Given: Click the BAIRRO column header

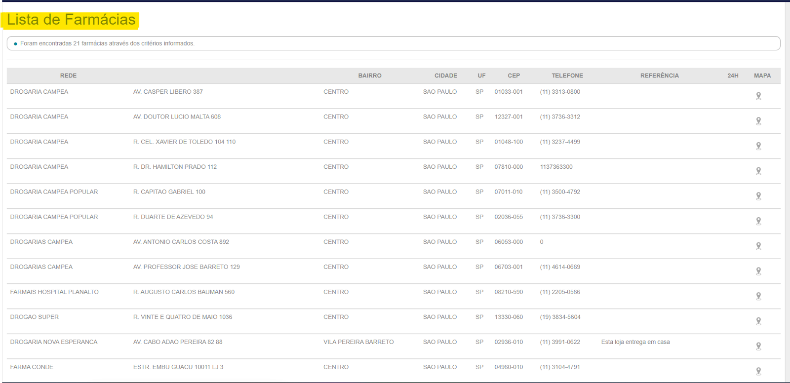Looking at the screenshot, I should 369,76.
